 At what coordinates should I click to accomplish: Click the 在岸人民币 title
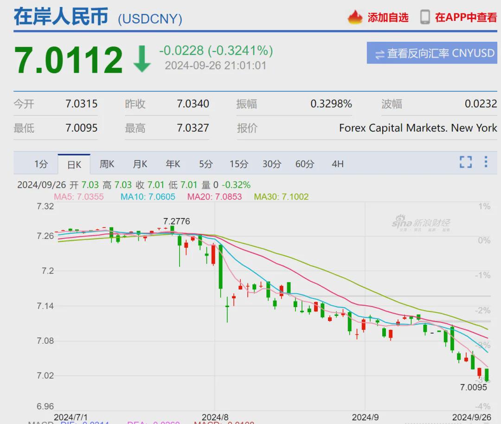(61, 17)
